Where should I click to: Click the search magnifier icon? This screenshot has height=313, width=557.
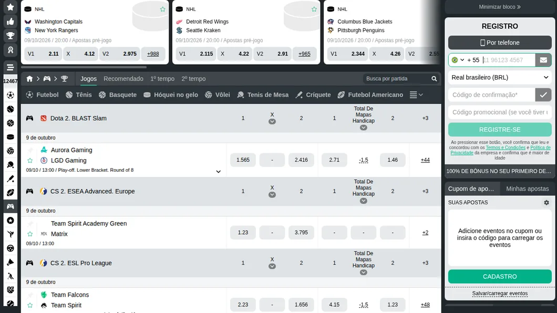point(434,79)
